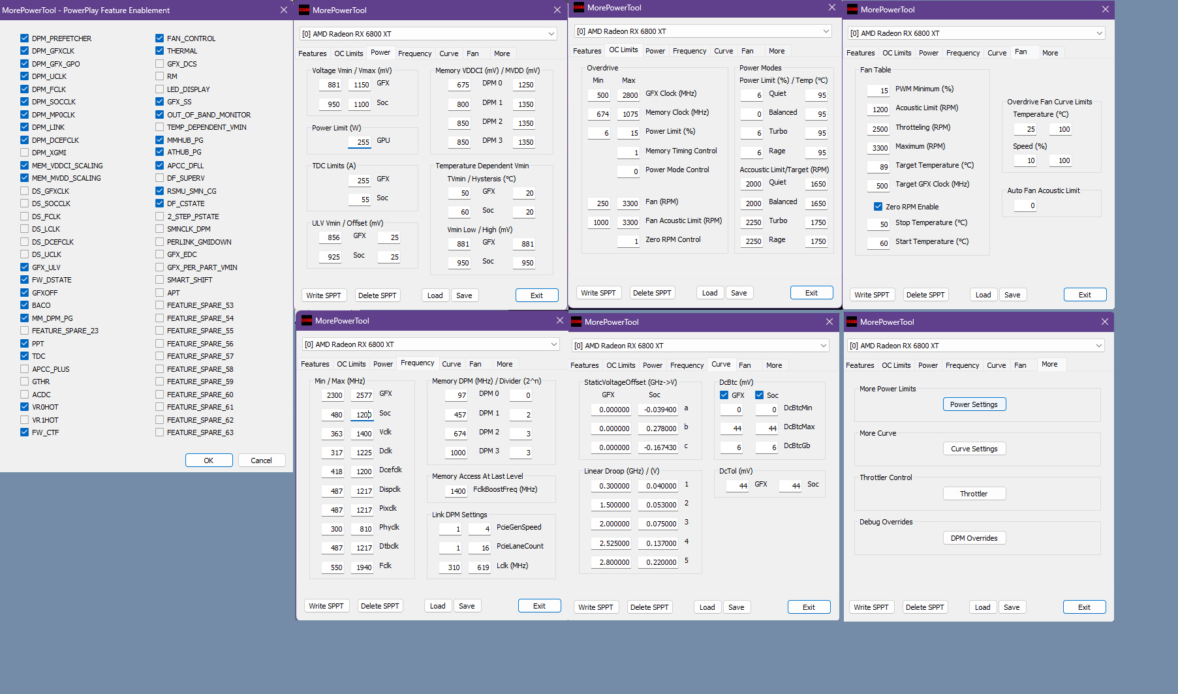
Task: Click the app icon in the Overdrive limits window title bar
Action: [x=579, y=7]
